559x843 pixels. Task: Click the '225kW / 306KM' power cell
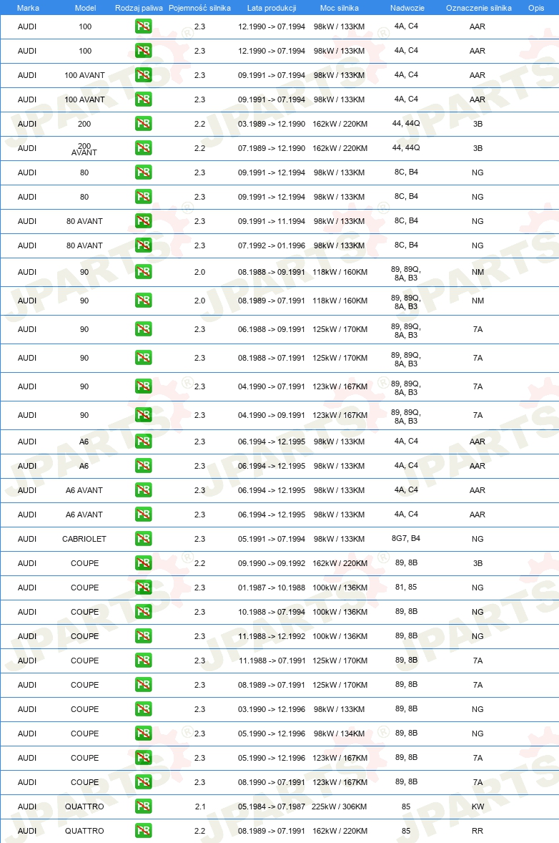[340, 807]
